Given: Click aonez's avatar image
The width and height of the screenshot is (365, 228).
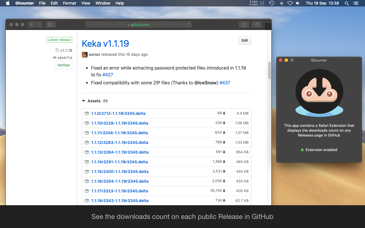Looking at the screenshot, I should pyautogui.click(x=85, y=54).
